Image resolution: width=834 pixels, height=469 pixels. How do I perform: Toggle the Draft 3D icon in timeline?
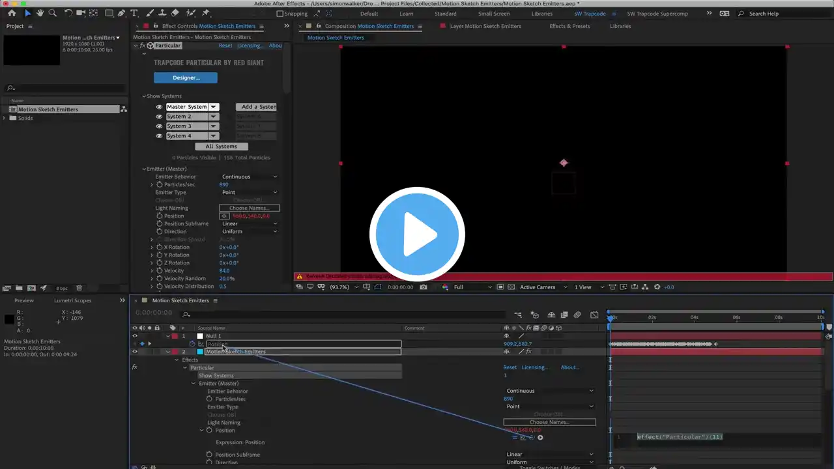[535, 315]
